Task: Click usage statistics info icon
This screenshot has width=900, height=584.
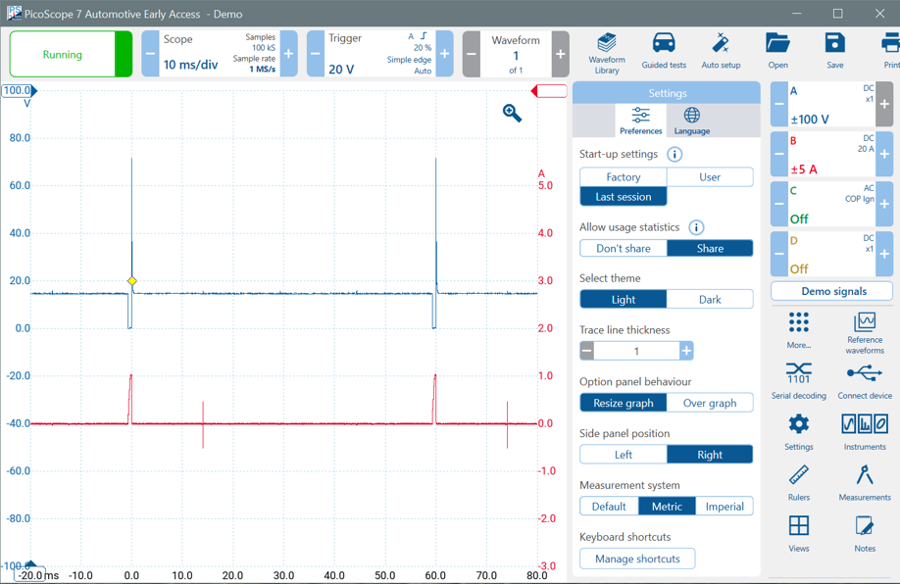Action: click(x=696, y=227)
